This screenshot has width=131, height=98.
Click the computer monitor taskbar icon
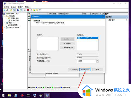[35, 95]
